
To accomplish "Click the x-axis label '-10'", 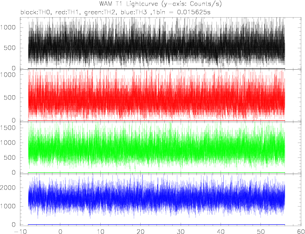I will (20, 232).
